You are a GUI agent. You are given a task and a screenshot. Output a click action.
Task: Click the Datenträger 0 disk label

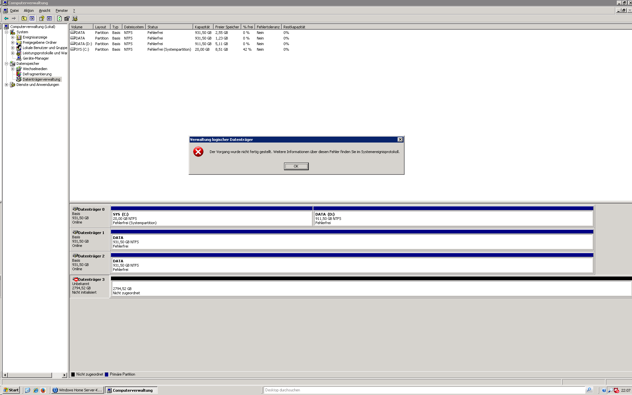90,216
